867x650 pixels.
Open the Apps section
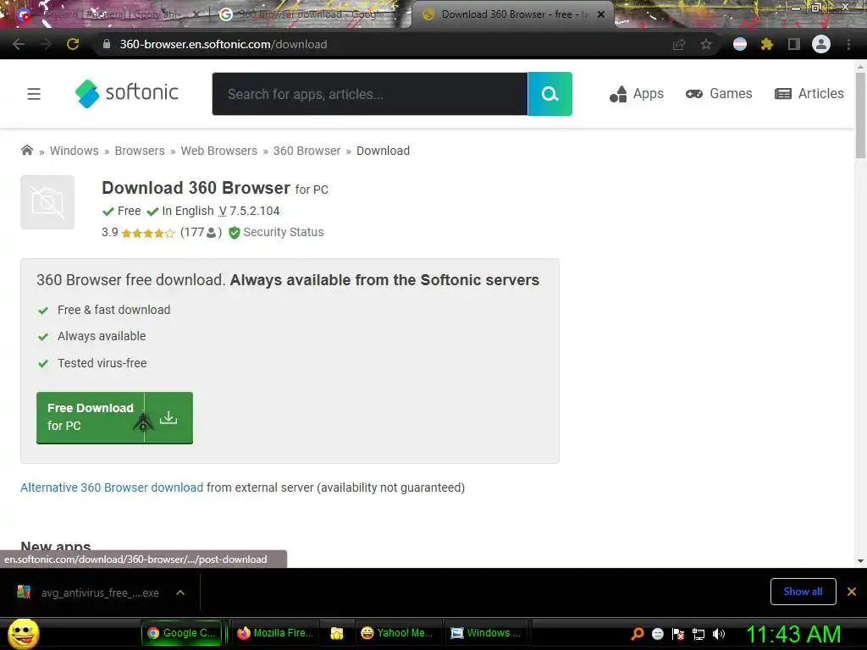(637, 94)
